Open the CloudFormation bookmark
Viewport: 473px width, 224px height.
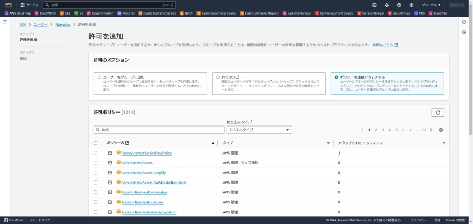tap(100, 13)
